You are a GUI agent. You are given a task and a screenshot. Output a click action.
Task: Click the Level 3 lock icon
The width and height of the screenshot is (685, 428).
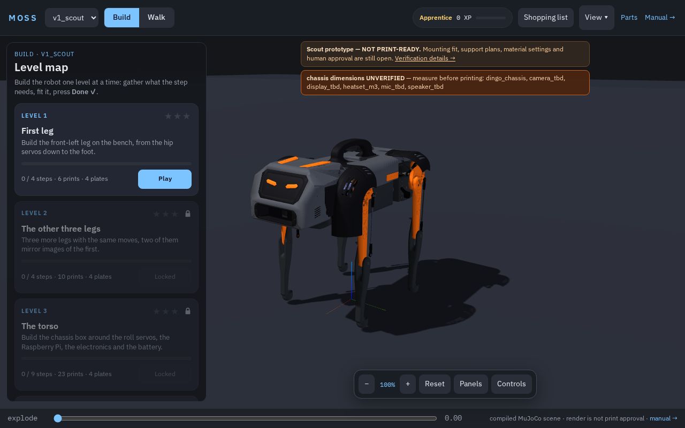188,311
